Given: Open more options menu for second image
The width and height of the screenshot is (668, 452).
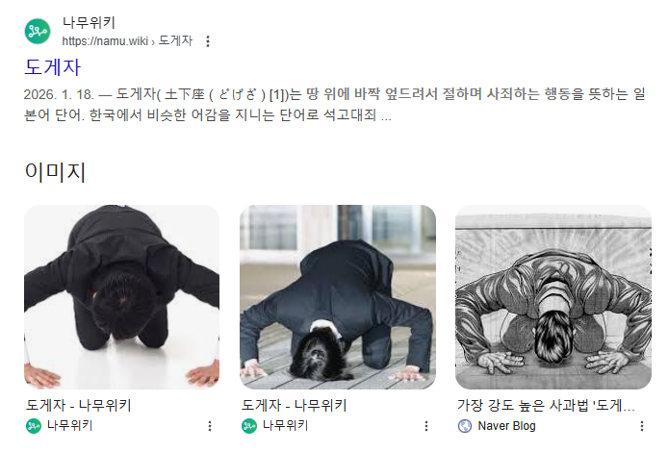Looking at the screenshot, I should click(426, 426).
